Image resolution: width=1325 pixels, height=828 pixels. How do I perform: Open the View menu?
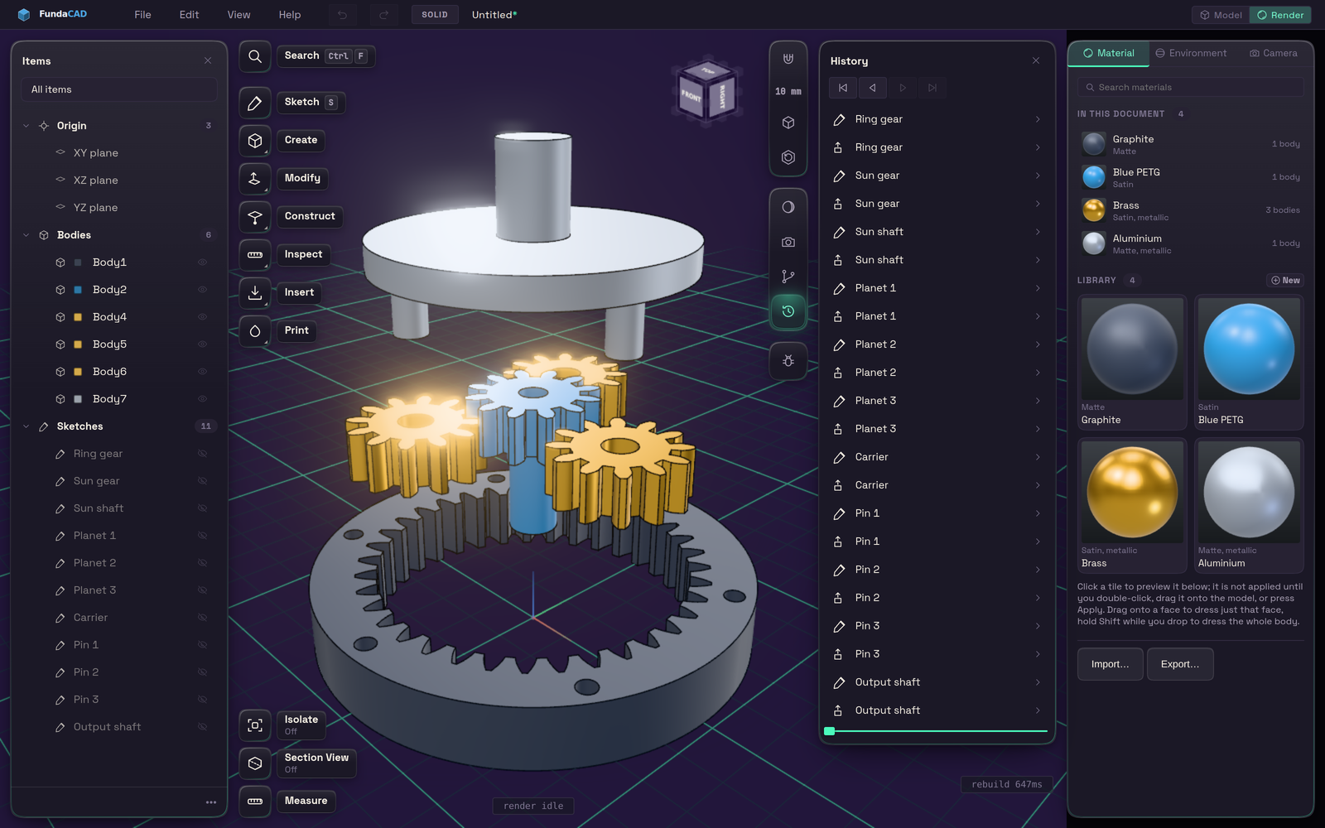[x=238, y=15]
